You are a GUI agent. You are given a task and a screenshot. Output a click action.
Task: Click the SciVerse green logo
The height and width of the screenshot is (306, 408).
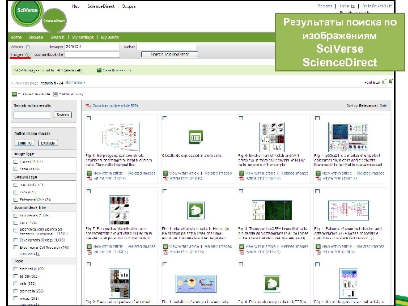pyautogui.click(x=27, y=12)
